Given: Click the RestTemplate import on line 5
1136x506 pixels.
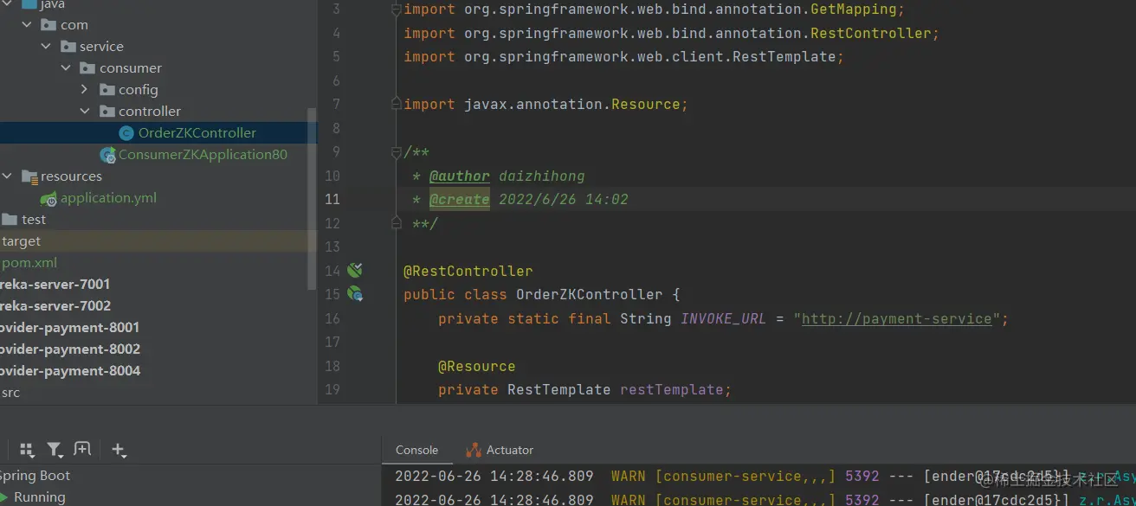Looking at the screenshot, I should pos(623,57).
